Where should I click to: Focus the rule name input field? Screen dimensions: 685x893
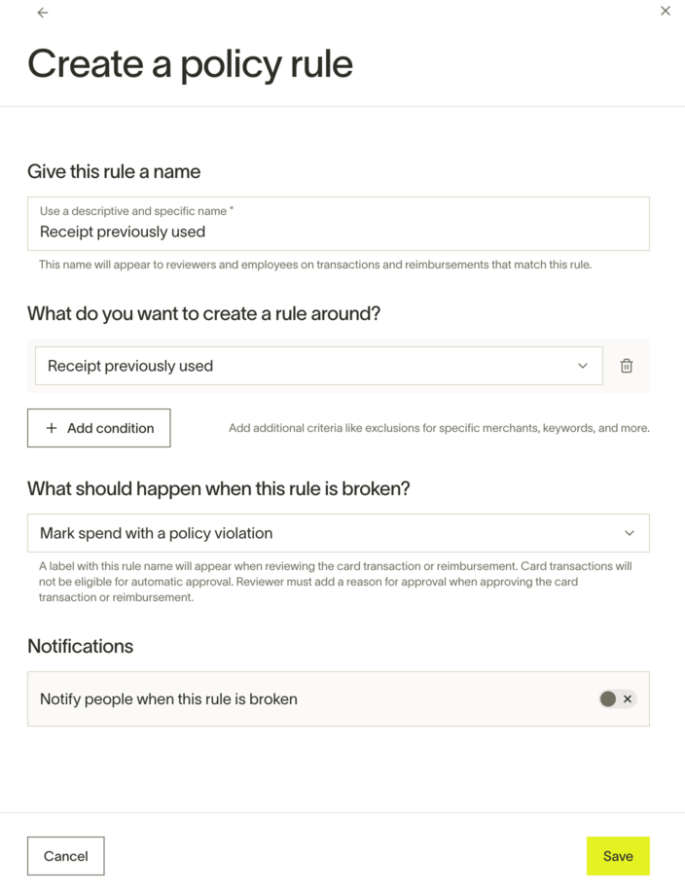click(339, 224)
